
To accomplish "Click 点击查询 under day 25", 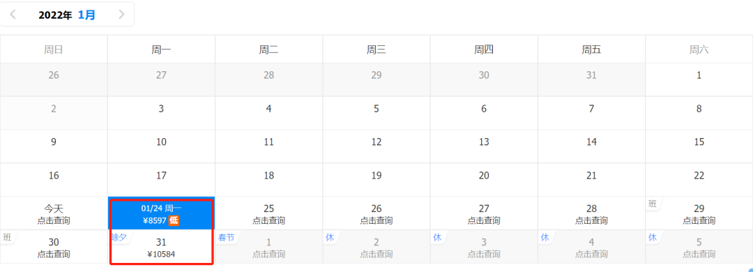I will (269, 221).
